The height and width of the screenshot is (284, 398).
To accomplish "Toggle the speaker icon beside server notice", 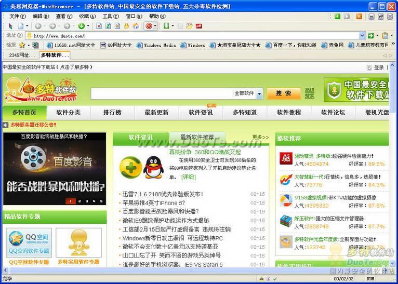I will [x=6, y=125].
